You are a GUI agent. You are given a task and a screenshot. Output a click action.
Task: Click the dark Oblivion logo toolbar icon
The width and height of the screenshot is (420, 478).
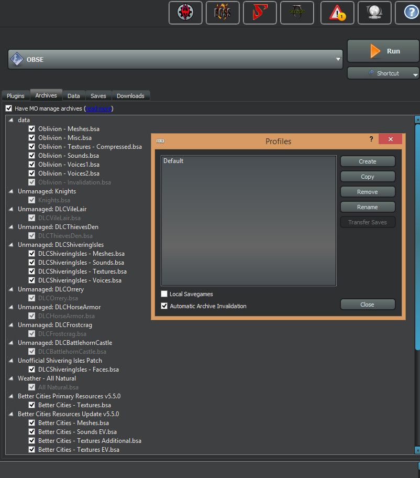(297, 13)
